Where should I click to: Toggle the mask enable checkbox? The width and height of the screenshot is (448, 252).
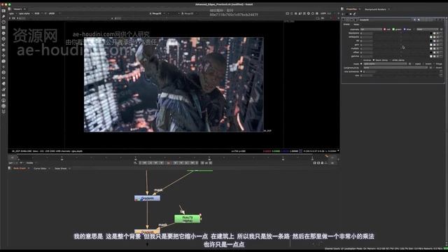coord(361,64)
